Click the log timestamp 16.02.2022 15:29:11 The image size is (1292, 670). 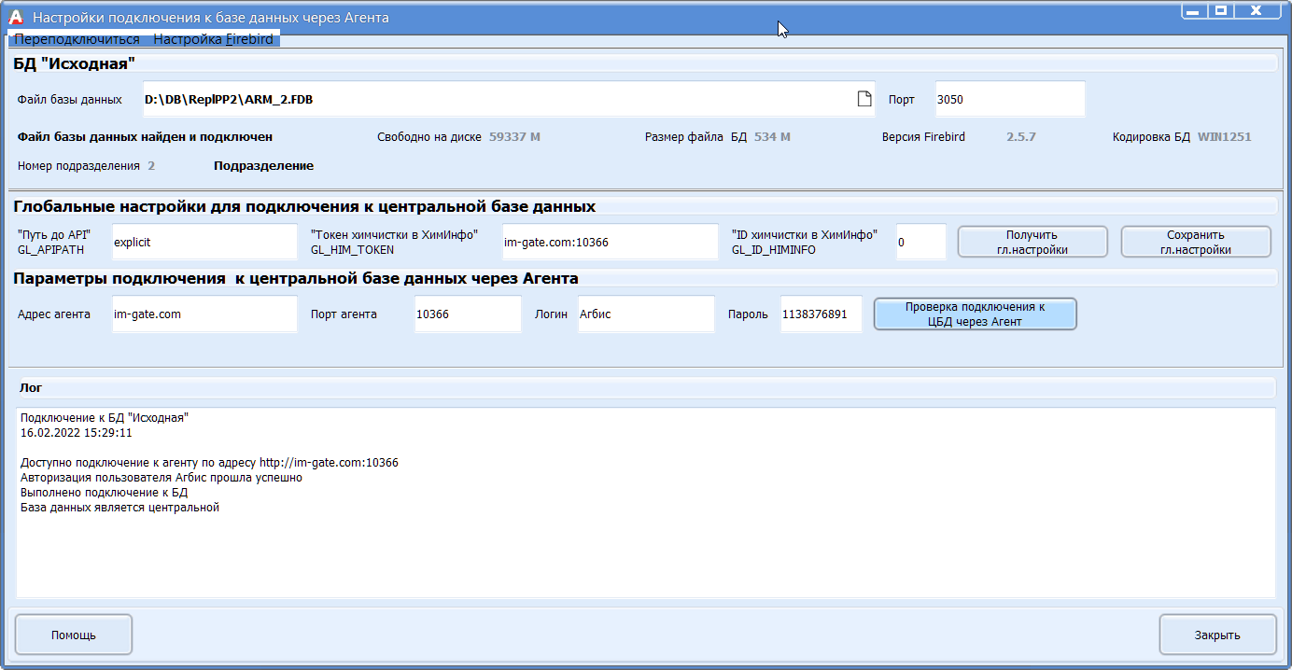[77, 433]
